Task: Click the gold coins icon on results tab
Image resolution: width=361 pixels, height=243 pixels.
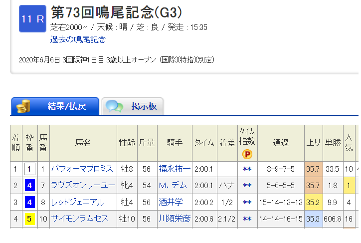Action: point(23,106)
